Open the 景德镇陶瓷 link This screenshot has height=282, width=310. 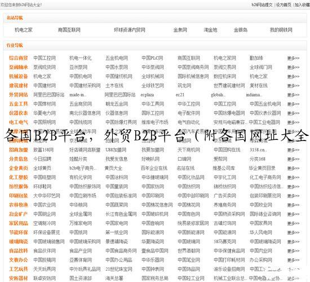(117, 241)
